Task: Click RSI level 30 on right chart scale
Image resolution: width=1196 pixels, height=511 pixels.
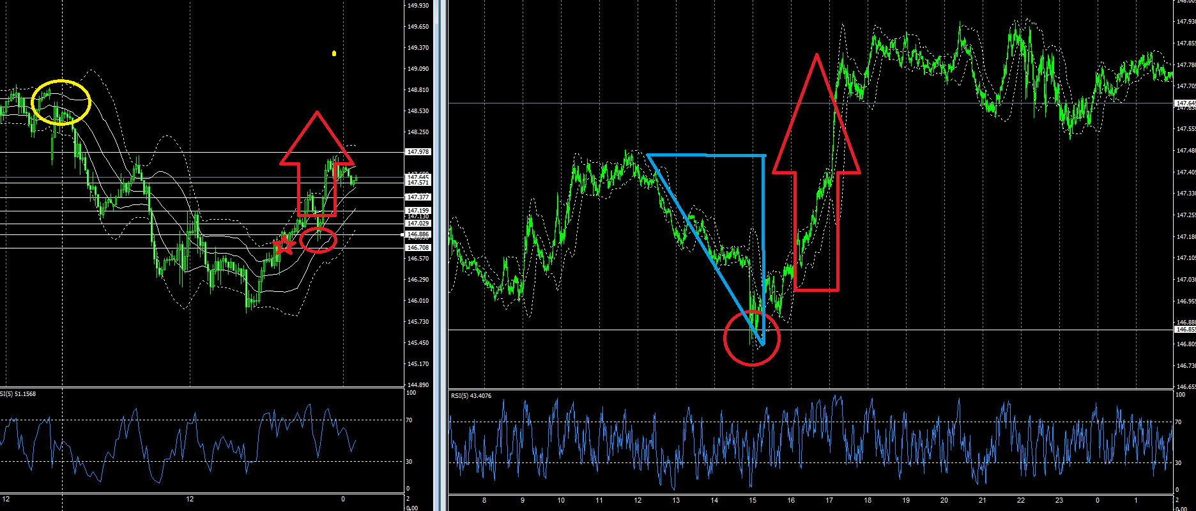Action: tap(1179, 463)
